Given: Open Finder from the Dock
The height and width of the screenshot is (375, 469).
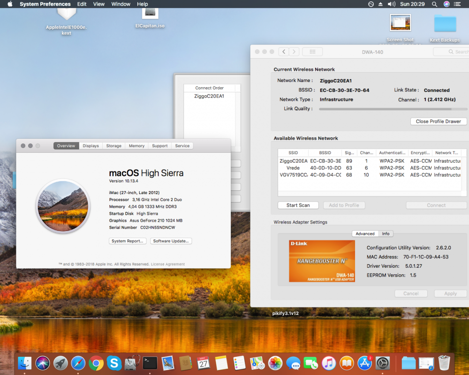Looking at the screenshot, I should pyautogui.click(x=24, y=363).
